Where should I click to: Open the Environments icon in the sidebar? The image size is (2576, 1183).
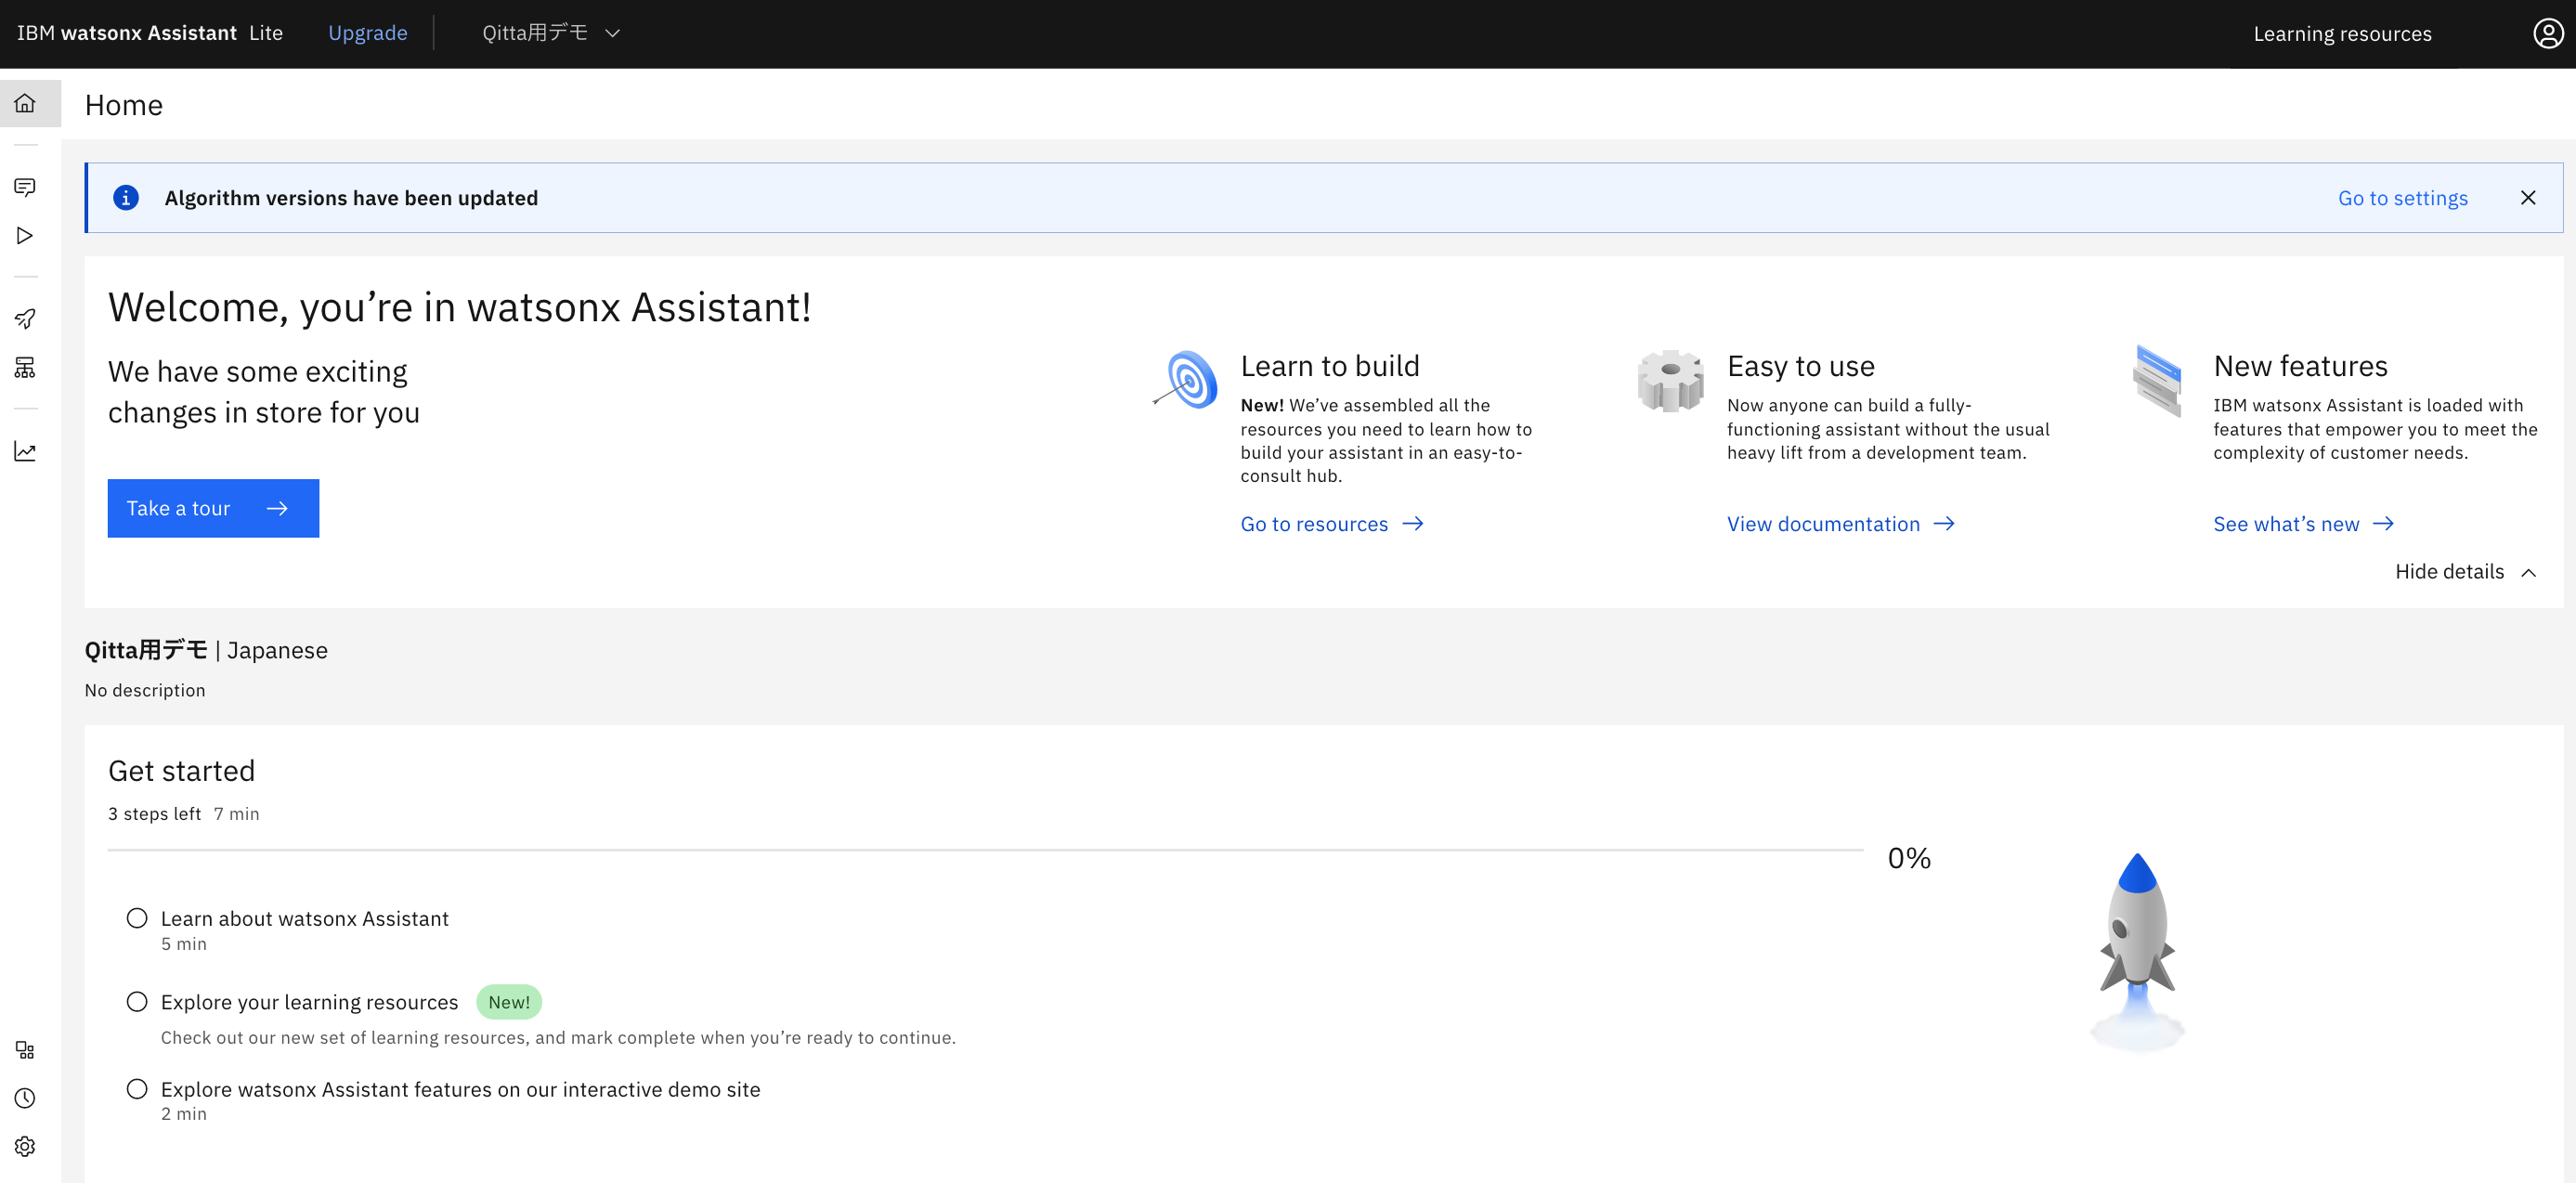[25, 367]
